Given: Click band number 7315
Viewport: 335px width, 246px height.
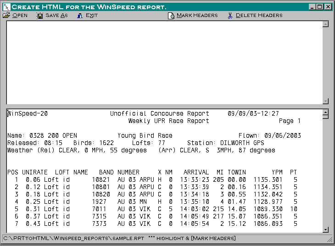Looking at the screenshot, I should [x=99, y=216].
